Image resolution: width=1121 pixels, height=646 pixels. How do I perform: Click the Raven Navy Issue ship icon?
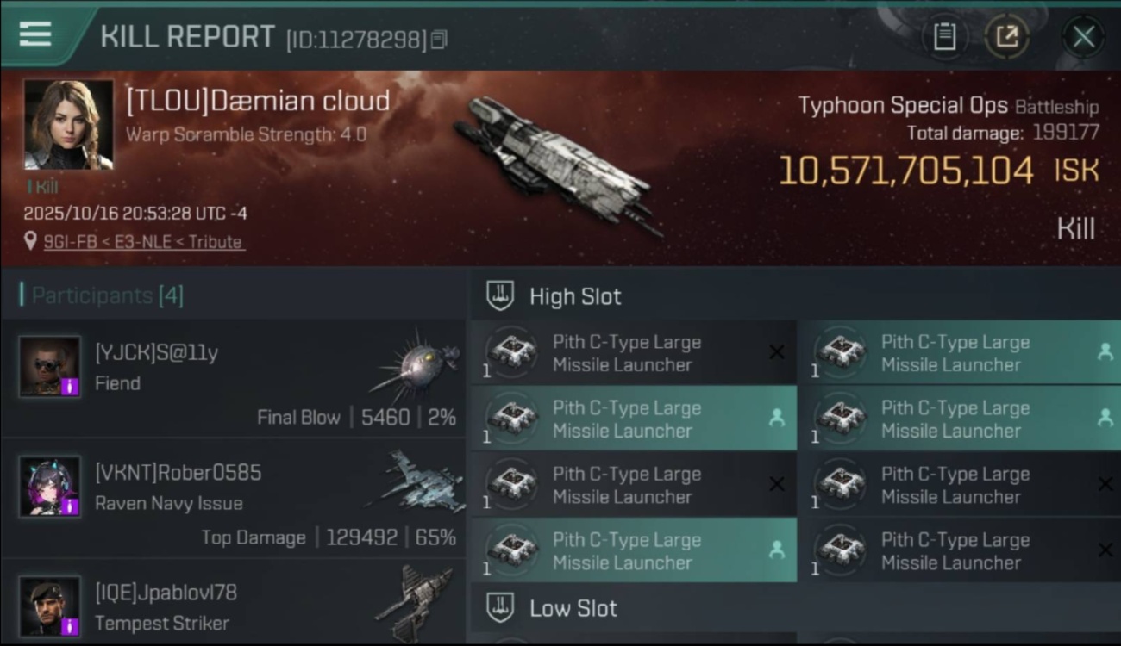(418, 482)
